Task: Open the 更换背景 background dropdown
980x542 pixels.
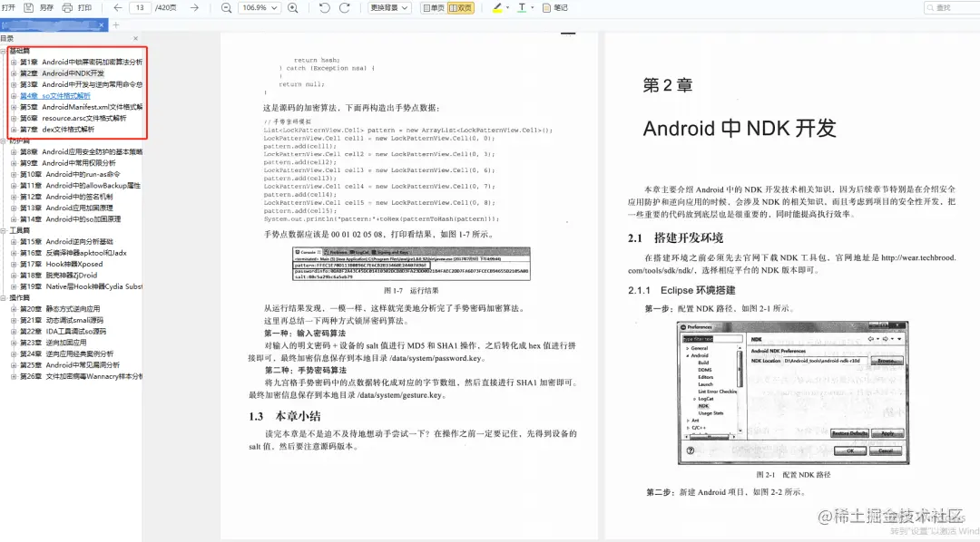Action: (x=388, y=7)
